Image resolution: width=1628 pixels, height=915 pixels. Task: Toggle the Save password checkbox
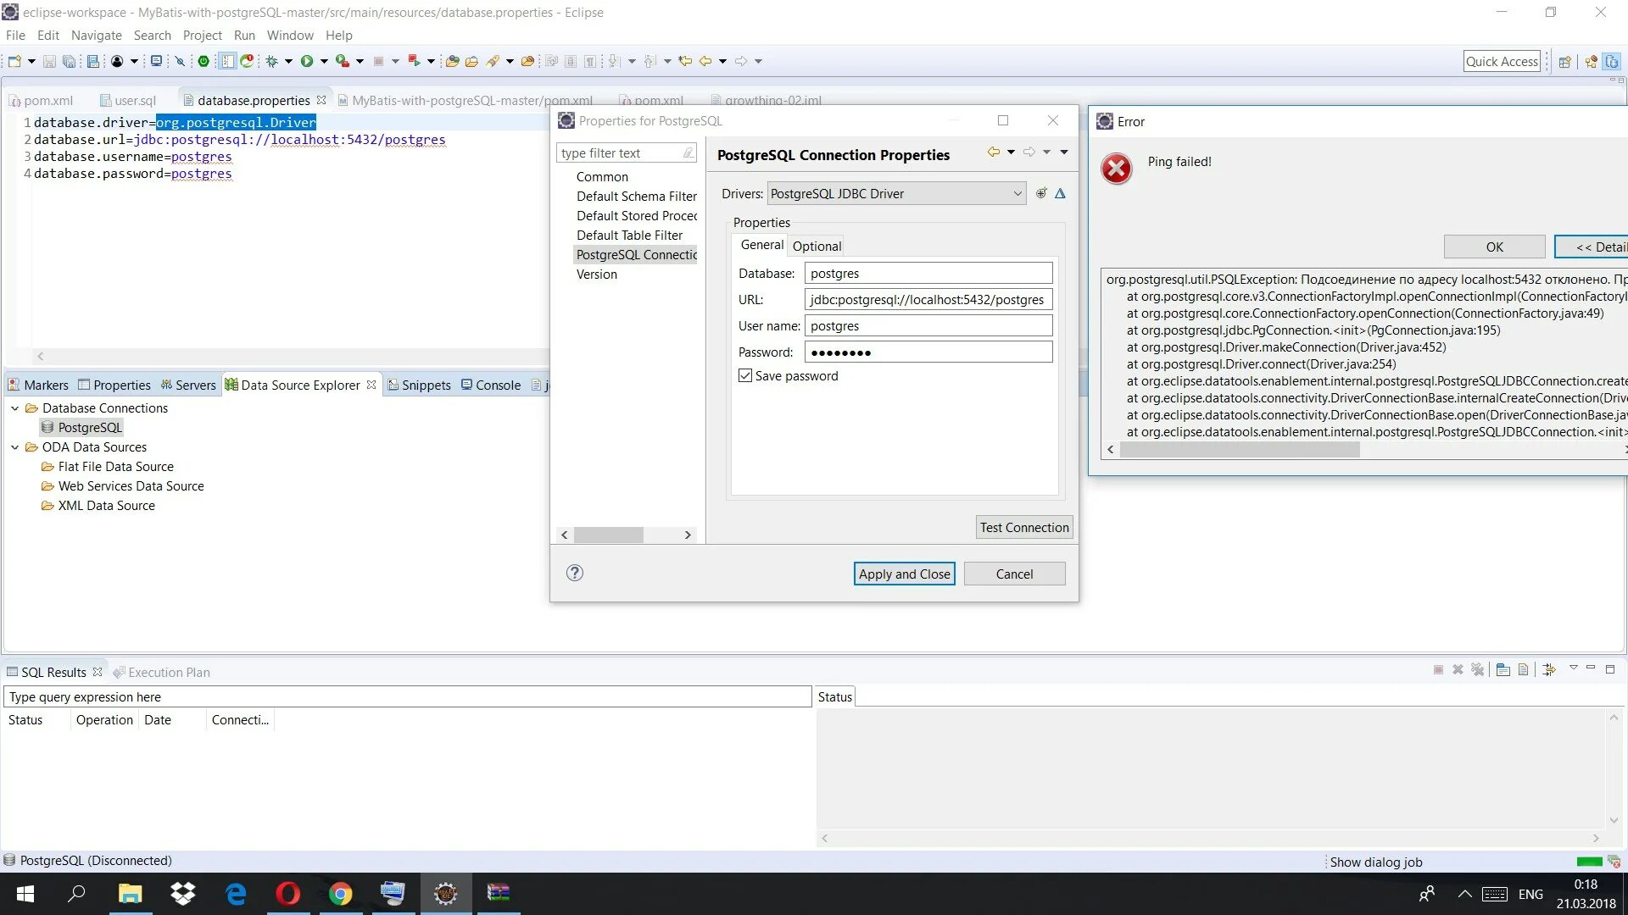(745, 375)
